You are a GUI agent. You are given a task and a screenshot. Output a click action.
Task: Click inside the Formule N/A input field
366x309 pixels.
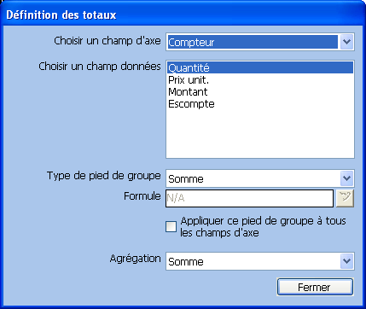pyautogui.click(x=249, y=198)
